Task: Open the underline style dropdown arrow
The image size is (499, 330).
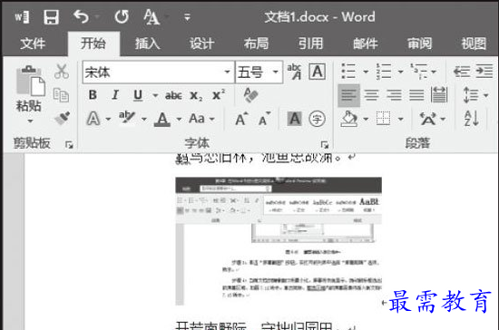Action: (155, 95)
